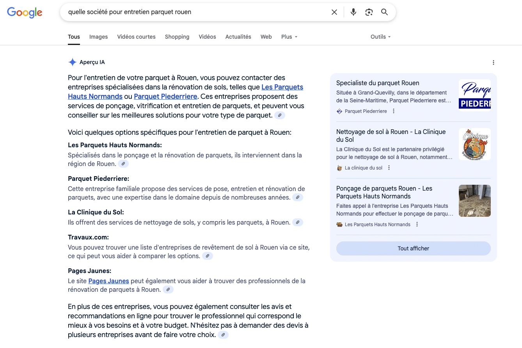Image resolution: width=522 pixels, height=348 pixels.
Task: Click inside the search query field
Action: coord(195,12)
